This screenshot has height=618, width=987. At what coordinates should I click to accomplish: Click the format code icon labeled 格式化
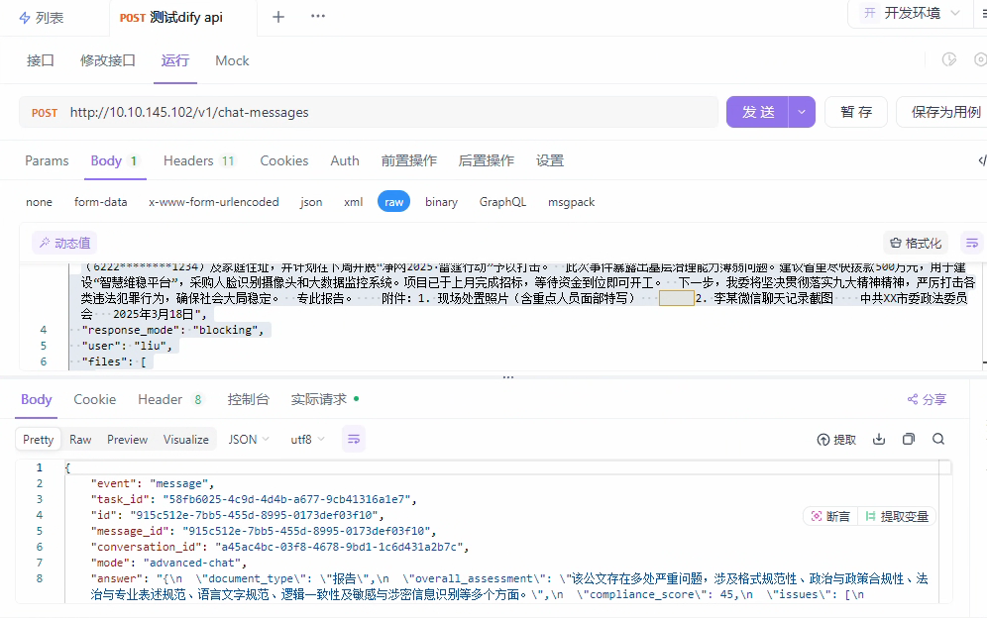914,243
